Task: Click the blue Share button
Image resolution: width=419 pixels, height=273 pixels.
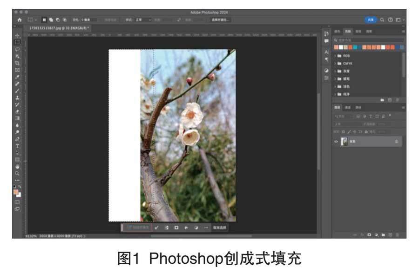Action: click(x=371, y=20)
